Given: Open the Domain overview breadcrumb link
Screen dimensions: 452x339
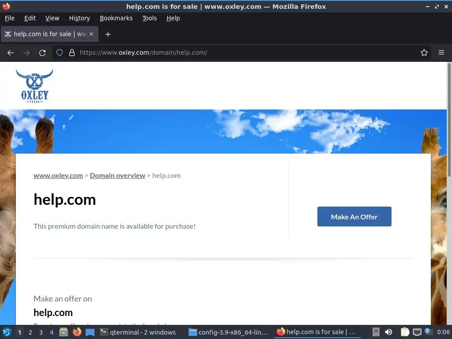Looking at the screenshot, I should tap(117, 176).
